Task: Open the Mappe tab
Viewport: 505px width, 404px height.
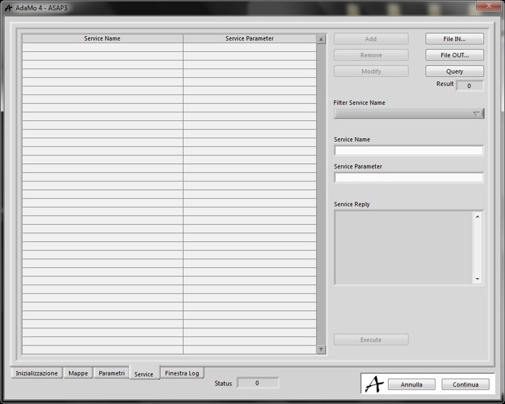Action: (78, 373)
